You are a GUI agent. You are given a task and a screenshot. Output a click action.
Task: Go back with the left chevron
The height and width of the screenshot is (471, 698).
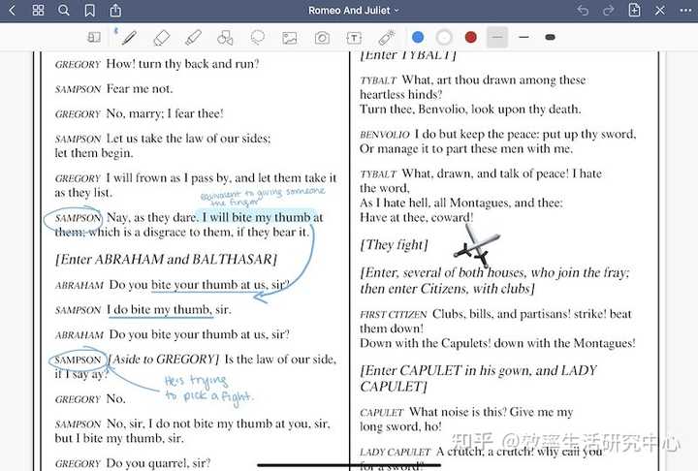[13, 10]
